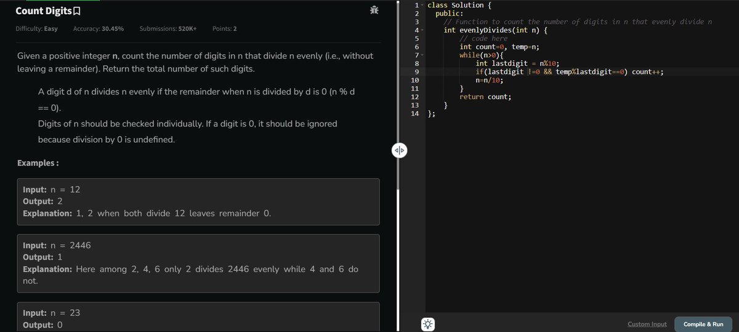The image size is (739, 332).
Task: Bookmark the Count Digits problem
Action: pos(77,11)
